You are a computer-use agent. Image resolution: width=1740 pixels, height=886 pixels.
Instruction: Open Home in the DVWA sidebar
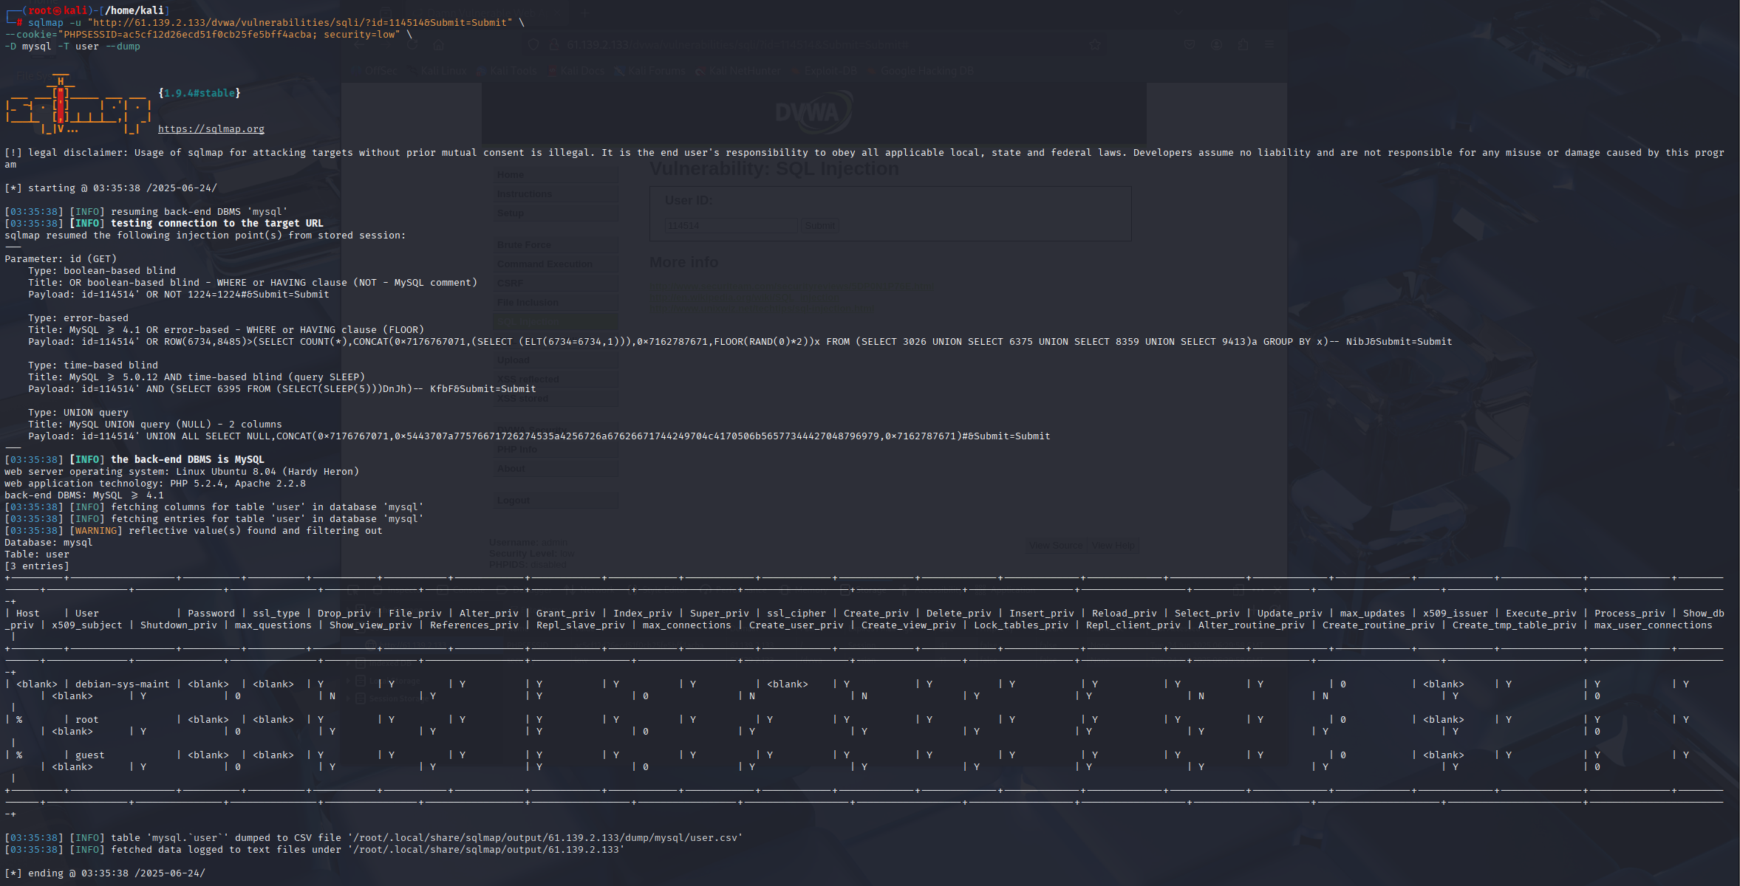point(556,175)
